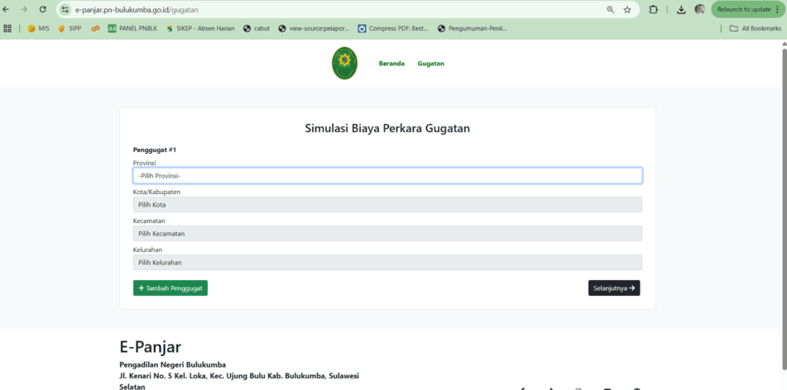
Task: Open the browser Extensions puzzle icon
Action: pyautogui.click(x=653, y=9)
